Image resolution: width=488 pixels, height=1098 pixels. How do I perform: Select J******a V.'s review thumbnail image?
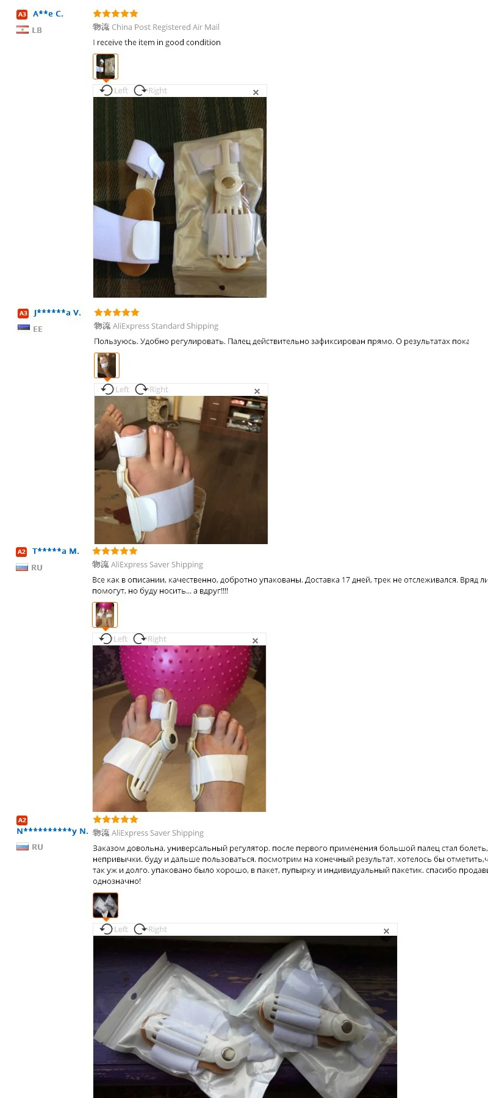tap(107, 365)
